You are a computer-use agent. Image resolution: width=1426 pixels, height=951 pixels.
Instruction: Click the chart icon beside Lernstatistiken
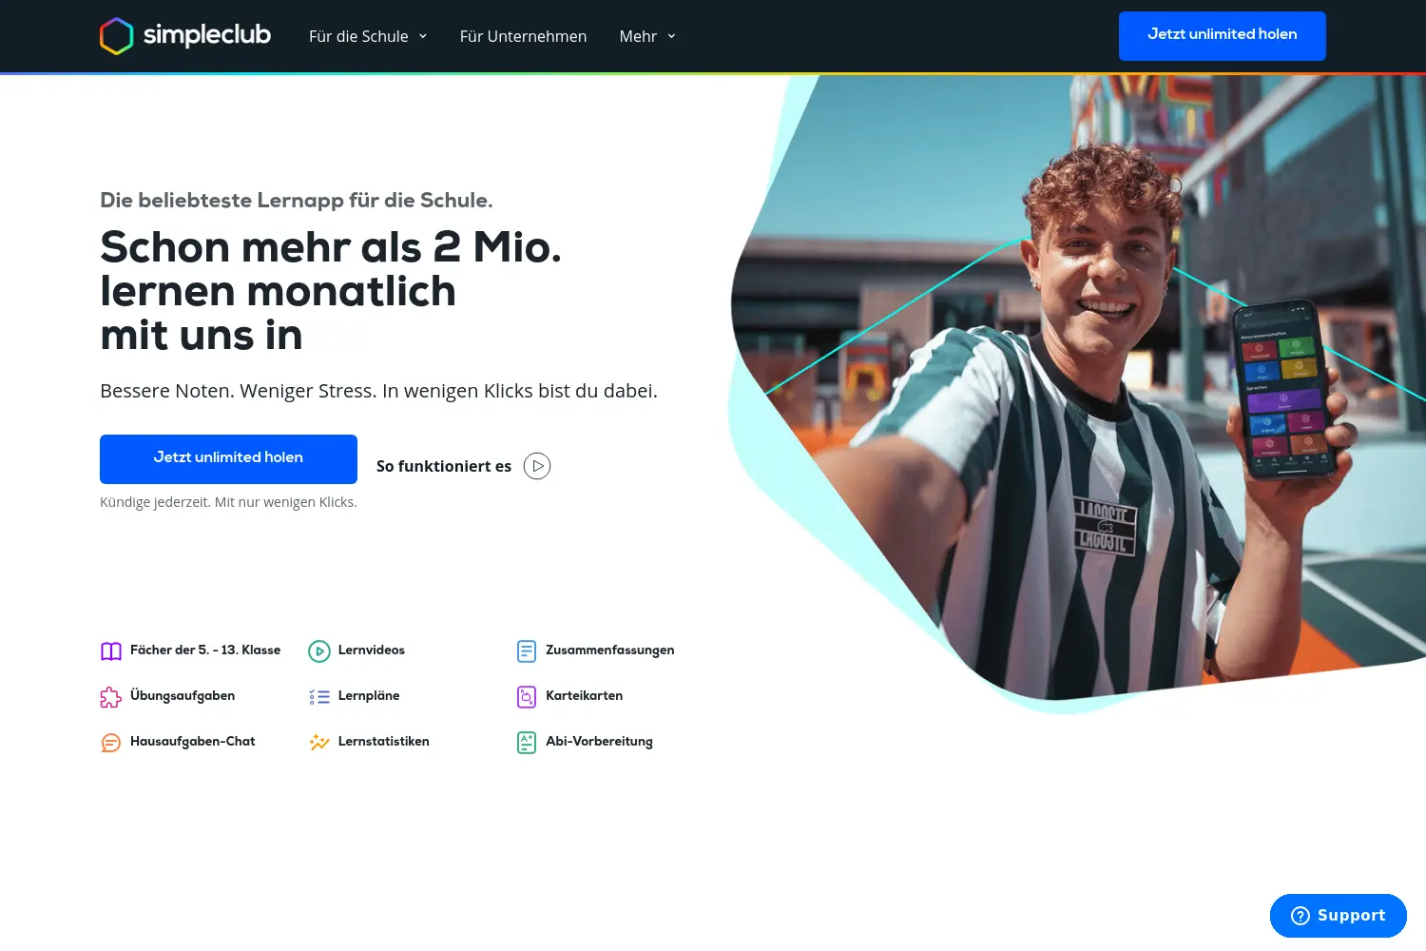click(x=319, y=743)
